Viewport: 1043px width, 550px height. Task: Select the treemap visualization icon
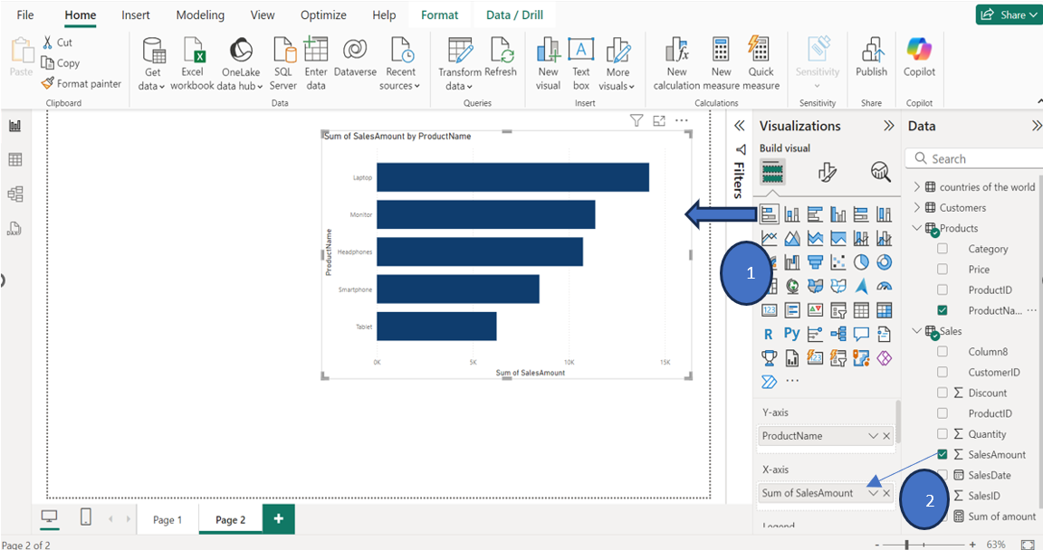[x=771, y=285]
